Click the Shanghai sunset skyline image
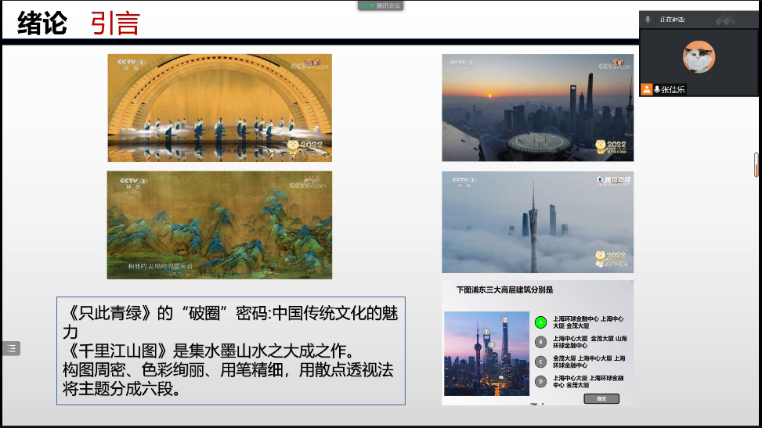This screenshot has height=428, width=762. point(537,107)
